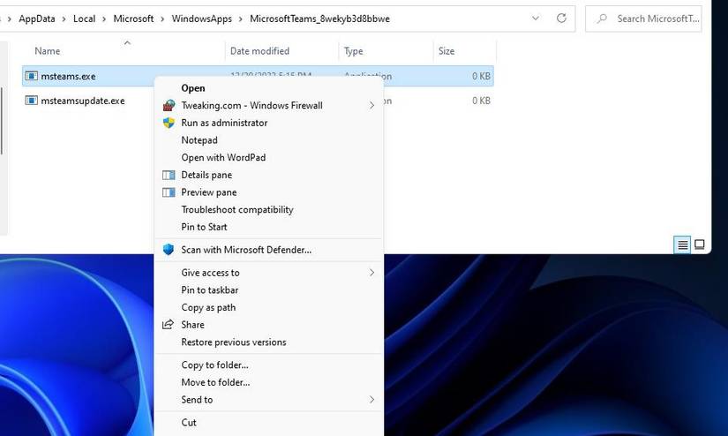This screenshot has width=728, height=436.
Task: Click the Preview pane icon
Action: 169,192
